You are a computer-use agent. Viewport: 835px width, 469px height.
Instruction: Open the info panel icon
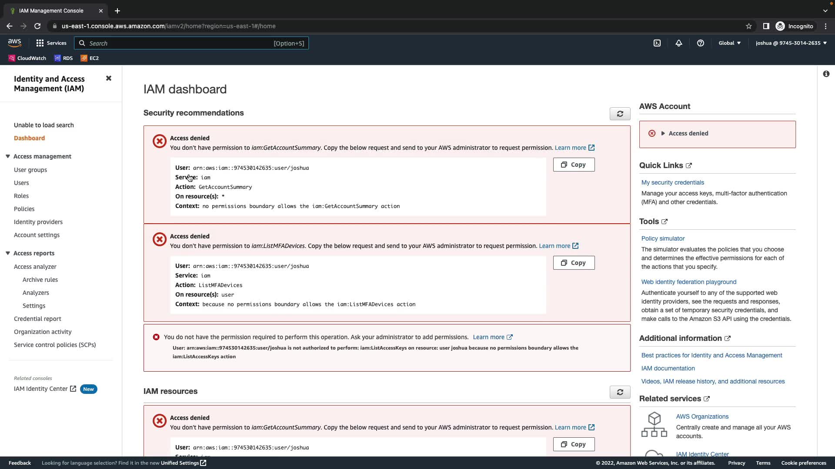click(x=826, y=74)
